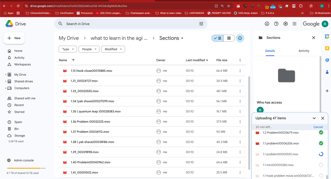Viewport: 331px width, 179px height.
Task: Switch to the Activity tab
Action: pos(304,51)
